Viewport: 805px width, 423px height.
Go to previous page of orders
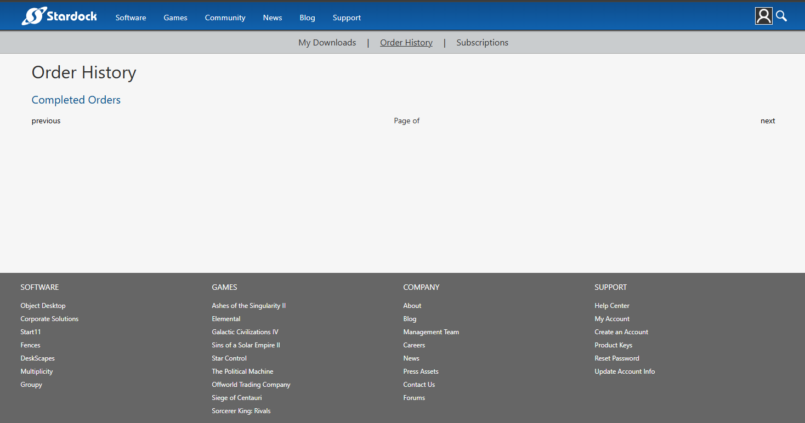(46, 121)
